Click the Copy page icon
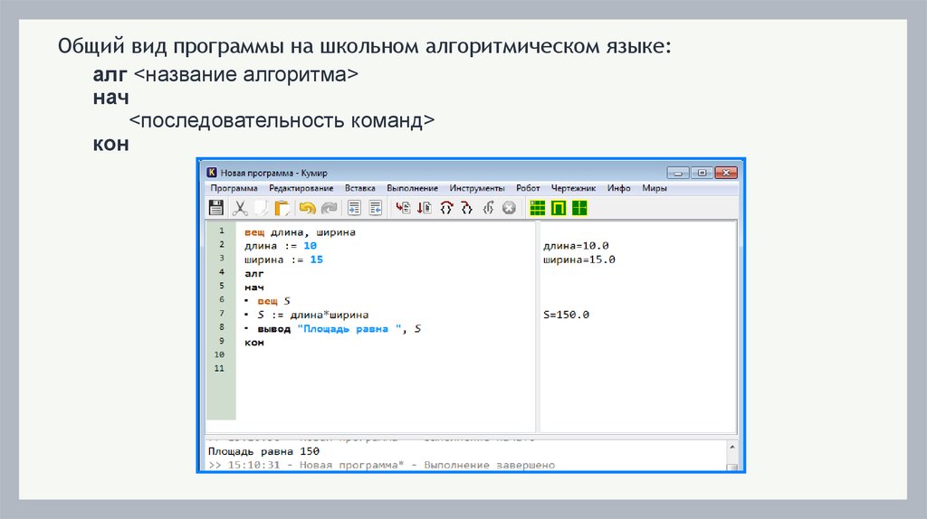The image size is (927, 519). click(x=261, y=208)
